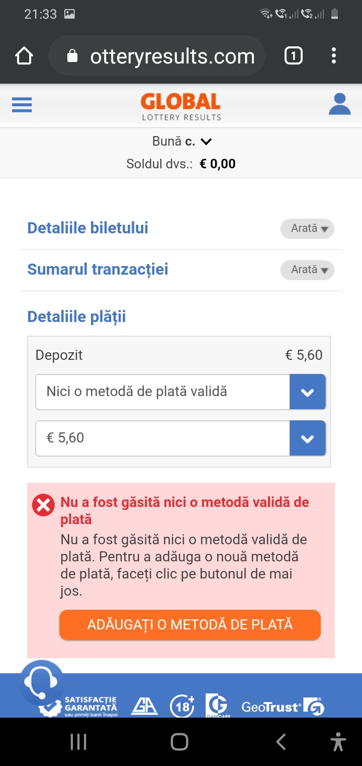Tap the Android back navigation button
Viewport: 362px width, 766px height.
(281, 742)
